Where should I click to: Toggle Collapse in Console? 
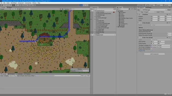[x=6, y=76]
